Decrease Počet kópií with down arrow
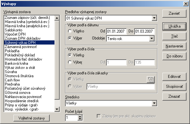The height and width of the screenshot is (124, 190). coord(80,119)
